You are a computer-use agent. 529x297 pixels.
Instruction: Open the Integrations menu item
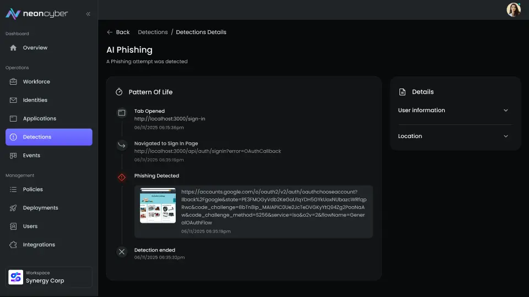(49, 245)
